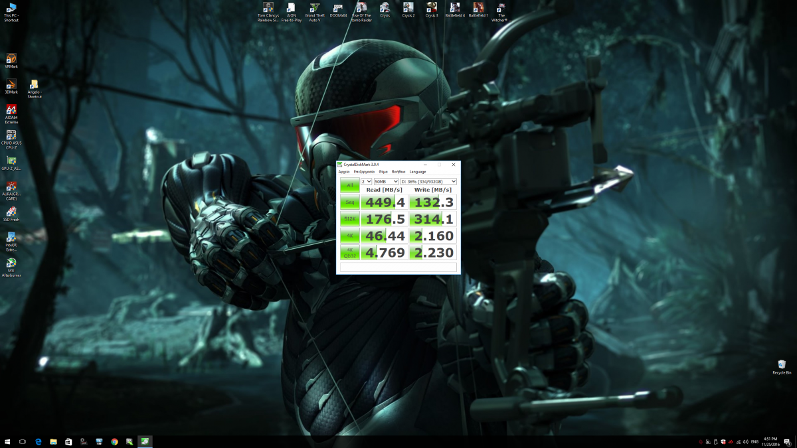Open File Explorer from the taskbar
This screenshot has height=448, width=797.
point(53,441)
